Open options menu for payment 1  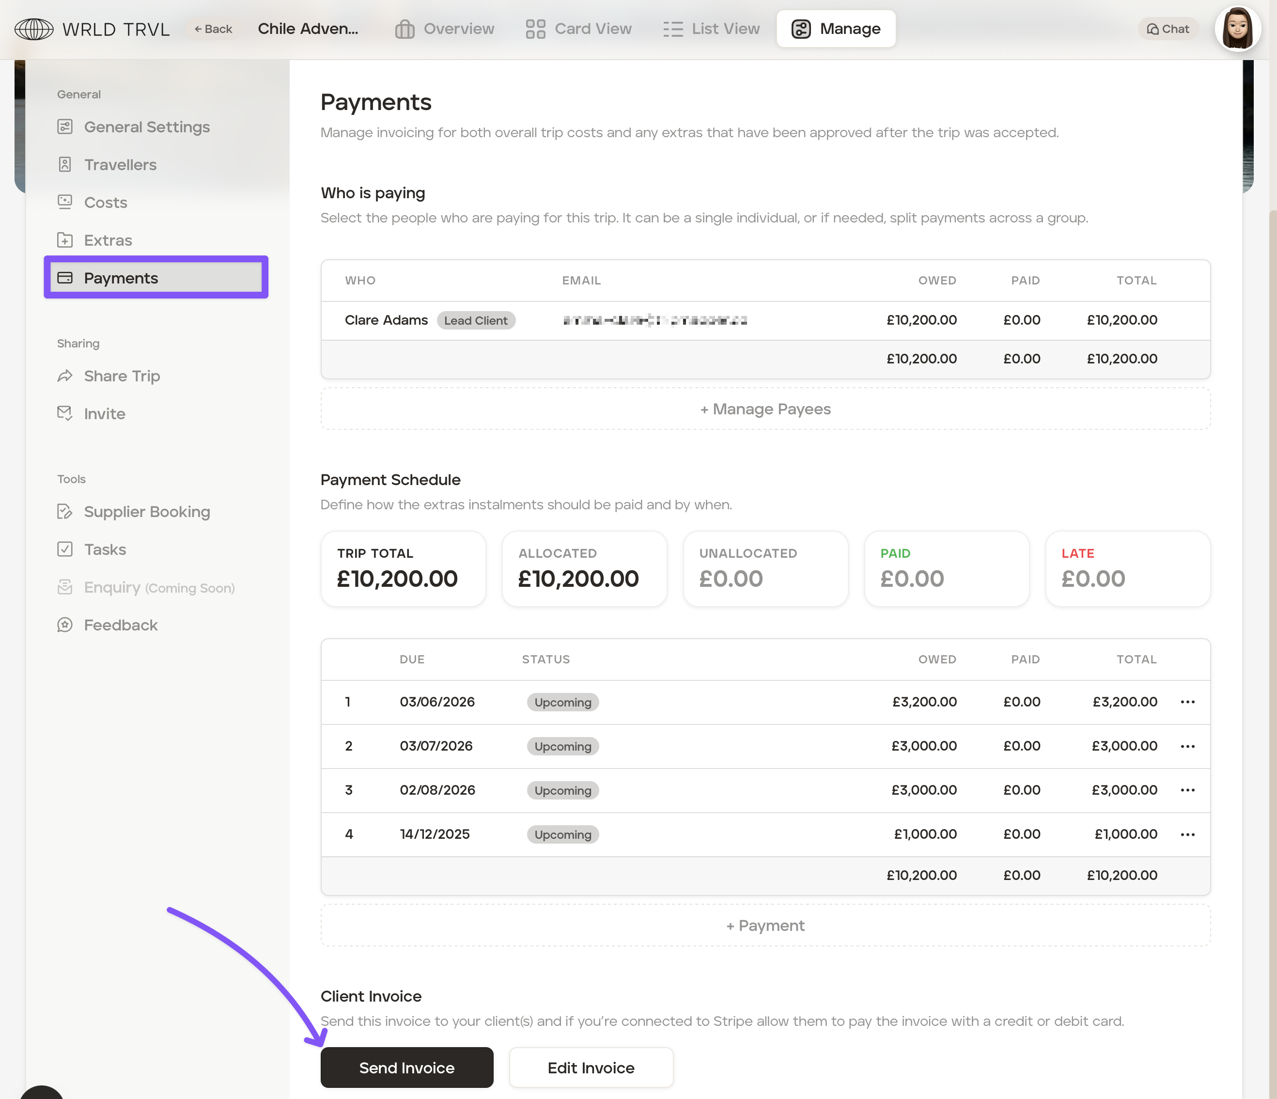[1188, 702]
